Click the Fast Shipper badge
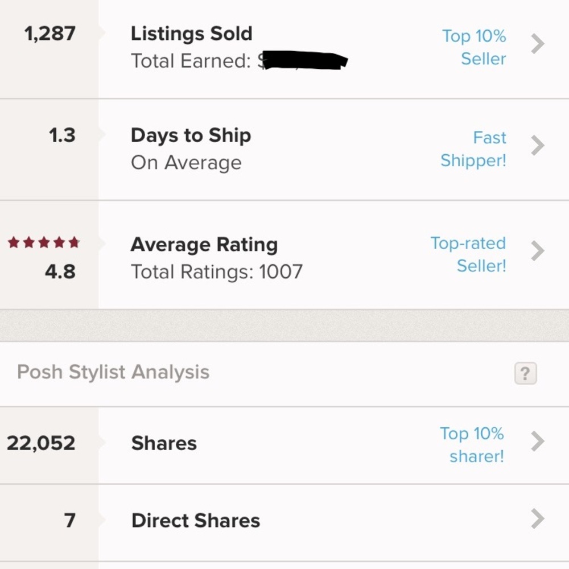Image resolution: width=569 pixels, height=569 pixels. pos(473,149)
